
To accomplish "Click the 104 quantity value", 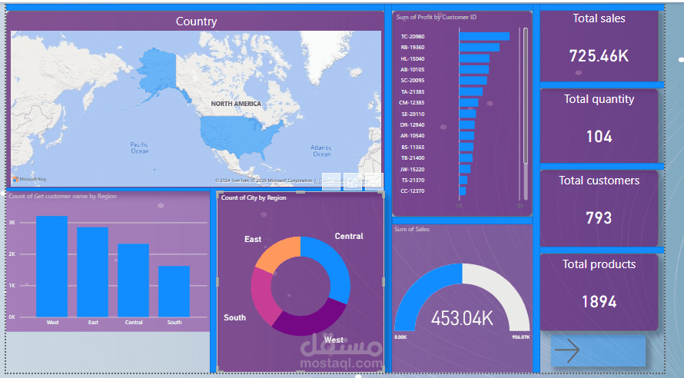I will pos(599,137).
